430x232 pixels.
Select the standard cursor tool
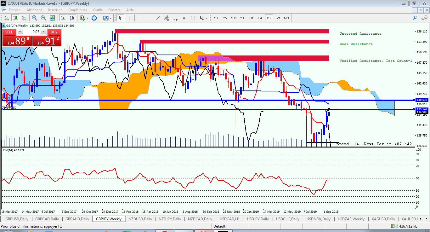(120, 18)
